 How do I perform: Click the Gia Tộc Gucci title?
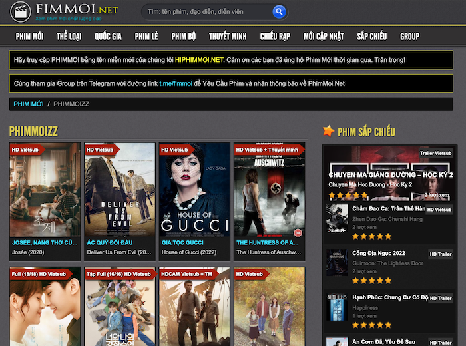182,242
